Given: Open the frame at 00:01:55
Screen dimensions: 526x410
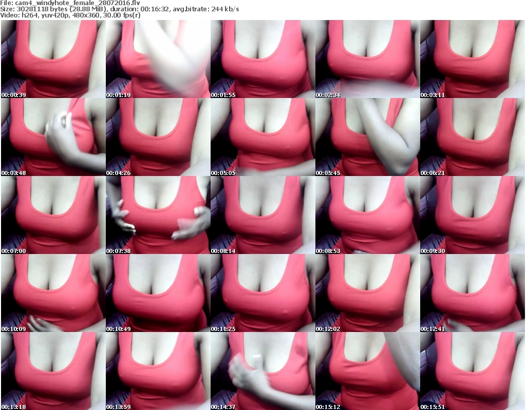Looking at the screenshot, I should (x=262, y=59).
